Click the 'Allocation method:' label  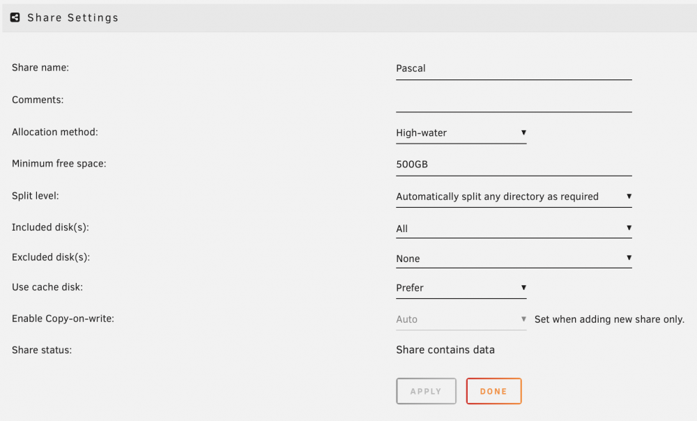[54, 132]
